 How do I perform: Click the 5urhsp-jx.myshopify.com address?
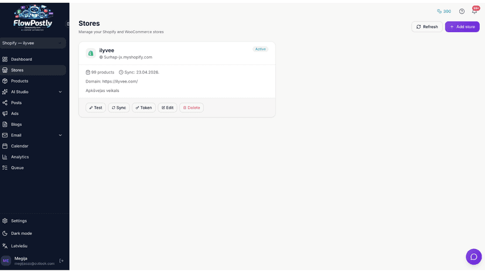[128, 57]
